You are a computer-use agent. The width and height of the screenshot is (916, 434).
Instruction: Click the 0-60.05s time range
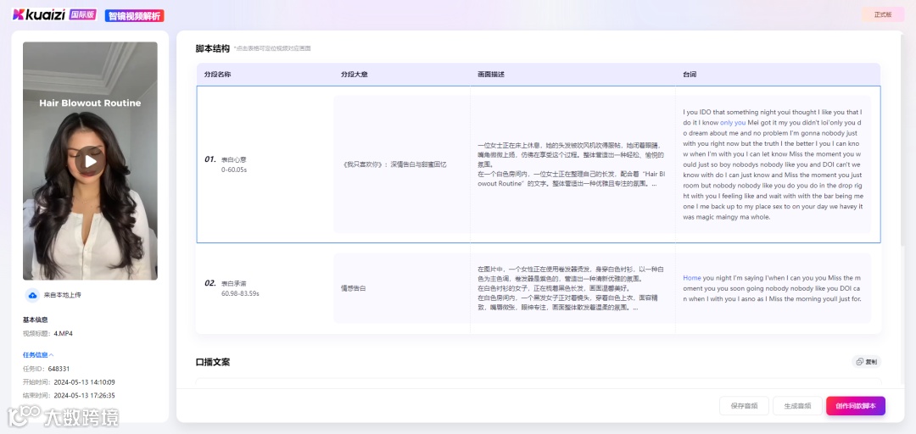[234, 170]
